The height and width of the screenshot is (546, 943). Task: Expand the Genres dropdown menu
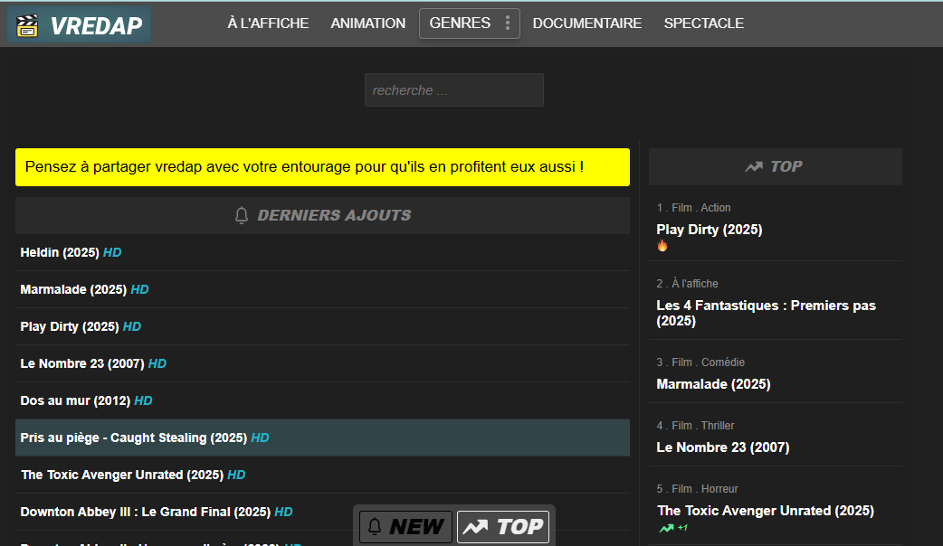point(460,24)
